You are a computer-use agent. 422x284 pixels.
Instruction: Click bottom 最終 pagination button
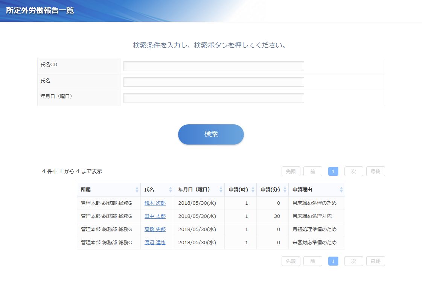point(375,261)
